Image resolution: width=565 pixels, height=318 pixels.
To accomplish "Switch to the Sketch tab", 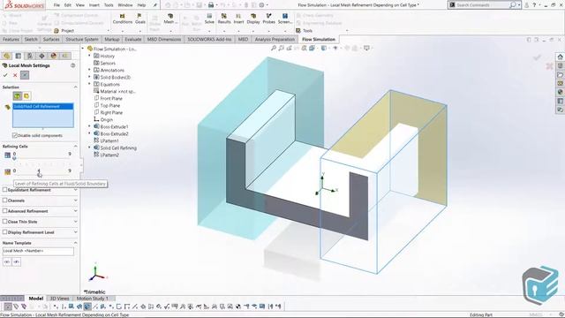I will (x=31, y=39).
